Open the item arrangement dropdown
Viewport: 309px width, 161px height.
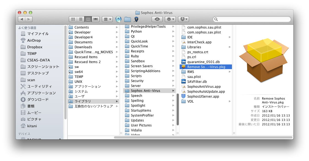107,19
